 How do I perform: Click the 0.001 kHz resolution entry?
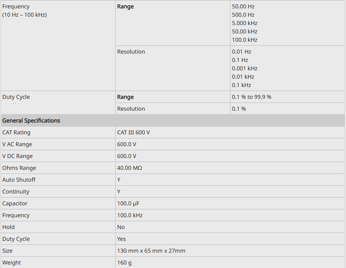pyautogui.click(x=245, y=69)
